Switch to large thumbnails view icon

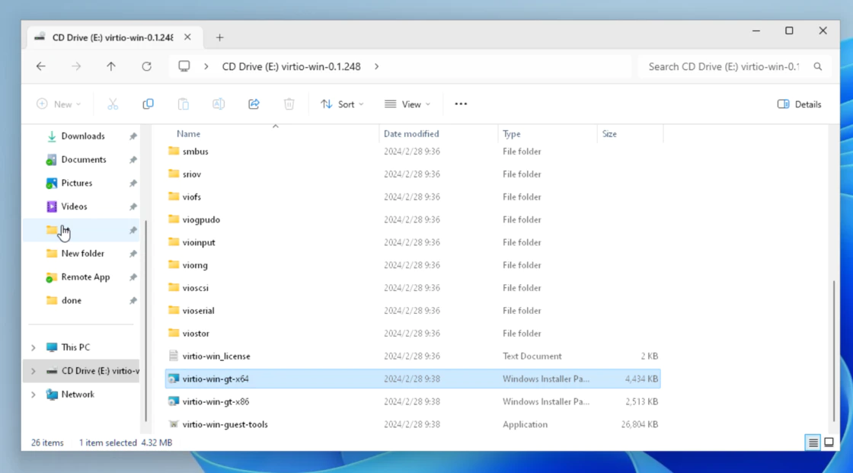[x=829, y=443]
